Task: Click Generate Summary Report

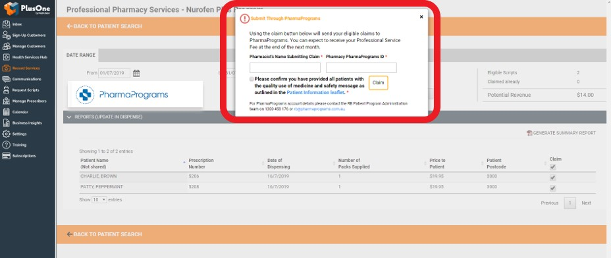Action: pos(561,133)
